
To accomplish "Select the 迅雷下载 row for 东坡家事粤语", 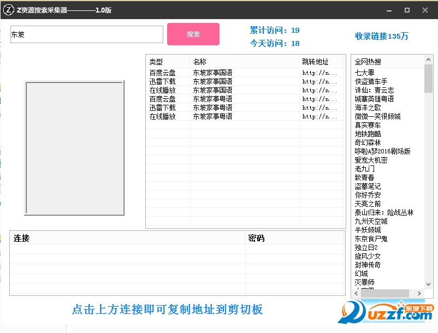I will [162, 108].
